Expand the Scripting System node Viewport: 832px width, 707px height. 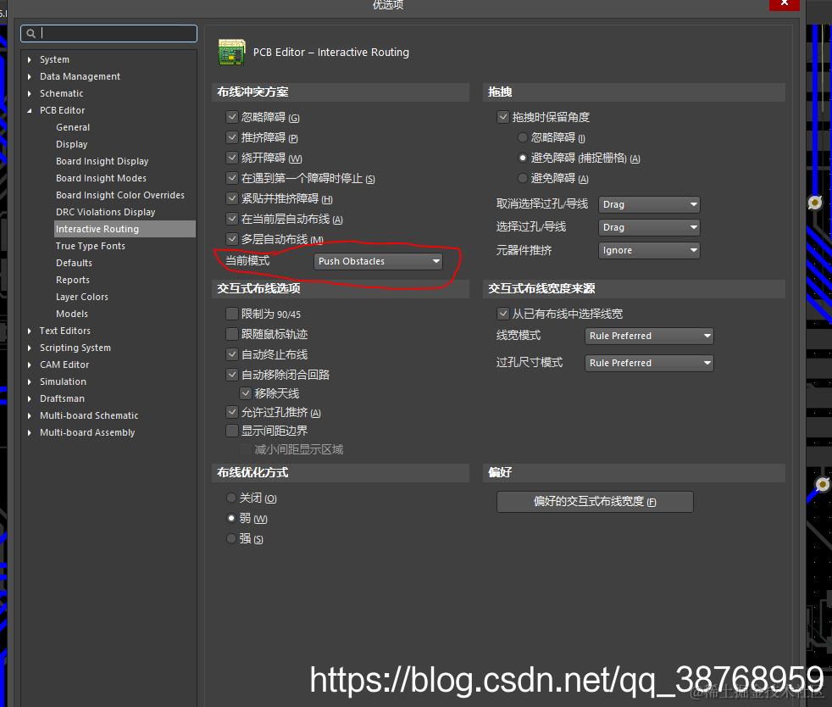pos(29,348)
